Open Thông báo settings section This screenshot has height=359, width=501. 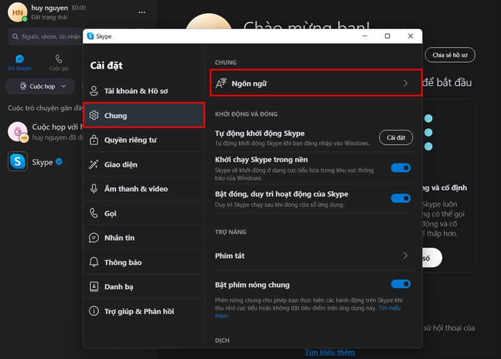(144, 263)
